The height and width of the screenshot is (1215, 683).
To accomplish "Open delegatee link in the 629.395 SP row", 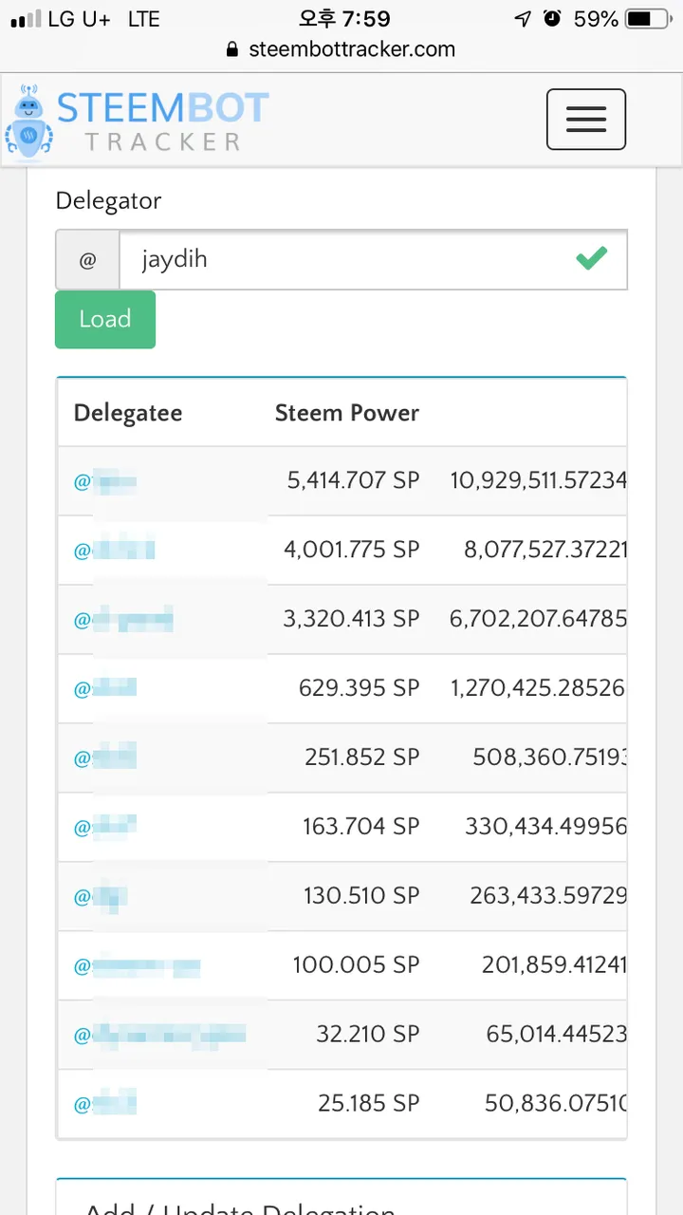I will [105, 688].
